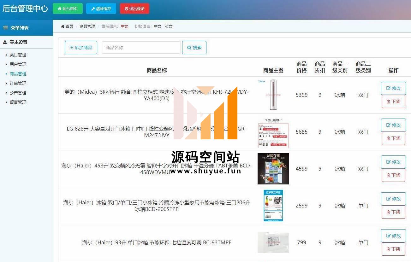Image resolution: width=411 pixels, height=262 pixels.
Task: Open the 前台首页 front-page button
Action: tap(68, 9)
